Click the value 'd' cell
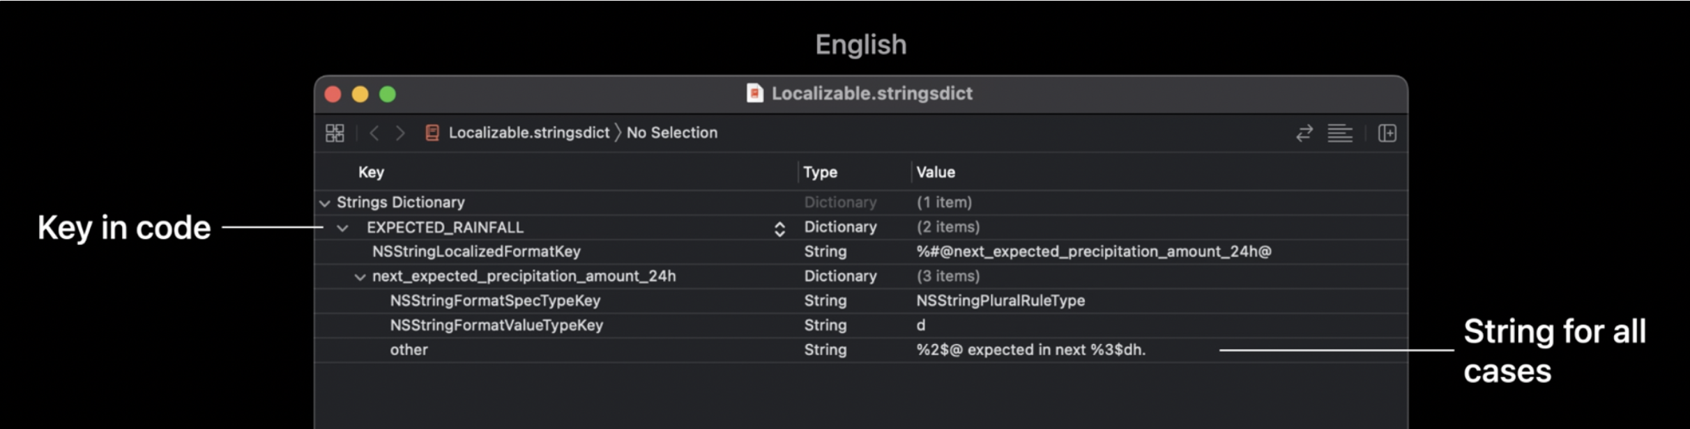Screen dimensions: 1690x429 (921, 325)
